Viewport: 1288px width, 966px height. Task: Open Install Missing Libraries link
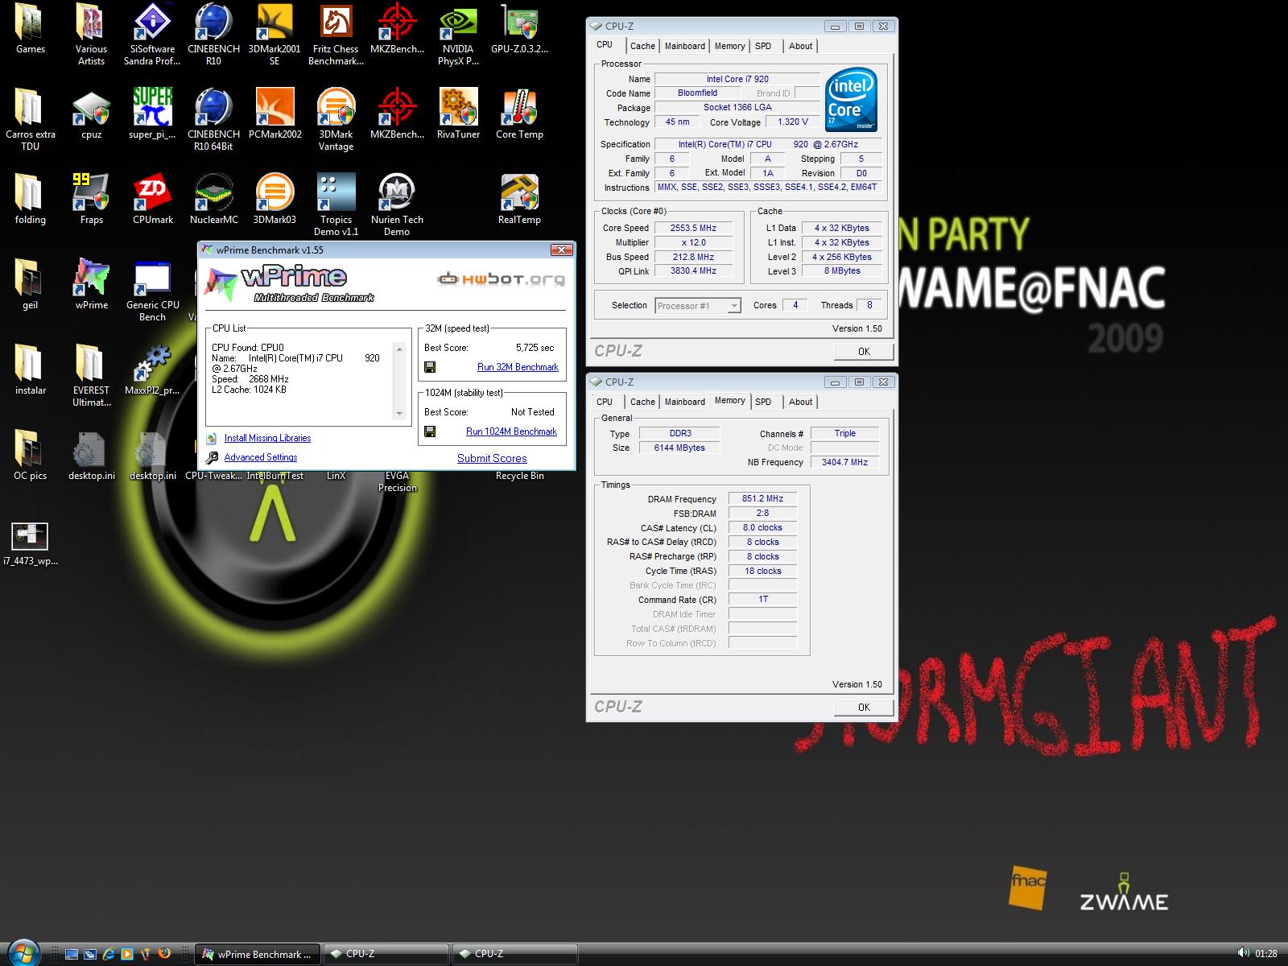[267, 438]
